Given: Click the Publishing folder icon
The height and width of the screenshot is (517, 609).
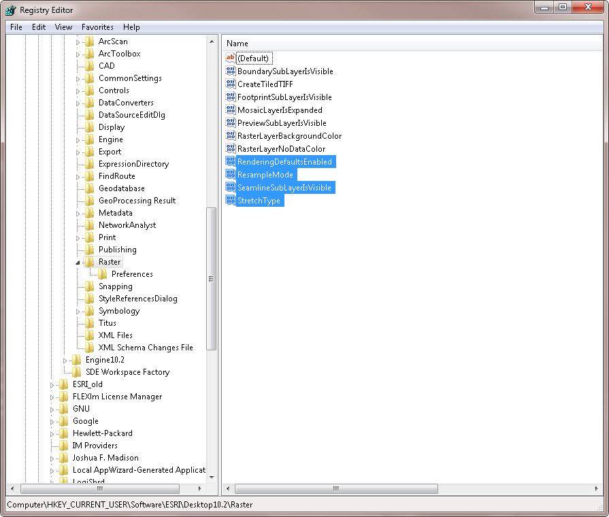Looking at the screenshot, I should click(89, 250).
